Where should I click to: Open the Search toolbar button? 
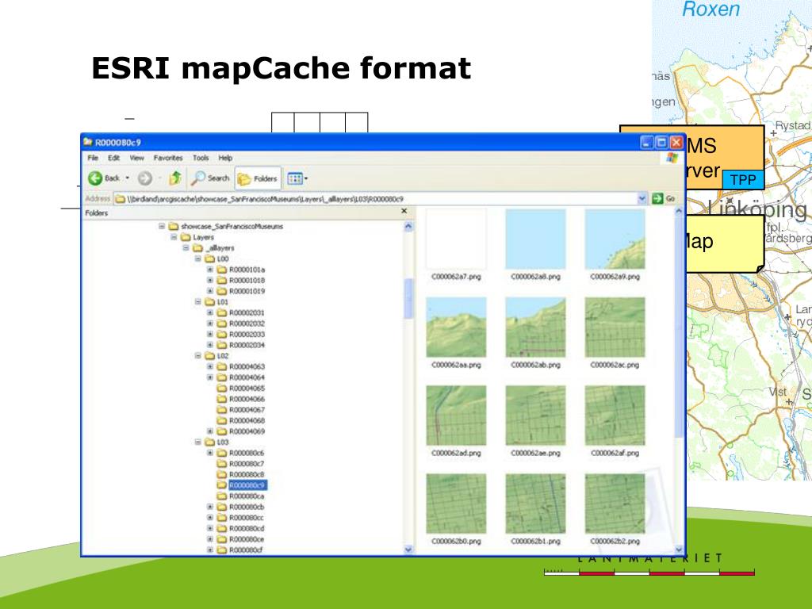210,178
